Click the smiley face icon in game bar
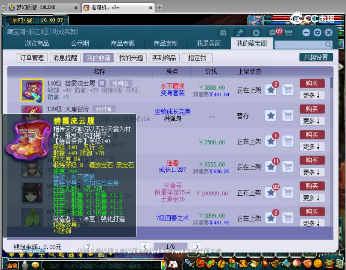The width and height of the screenshot is (346, 270). 318,263
